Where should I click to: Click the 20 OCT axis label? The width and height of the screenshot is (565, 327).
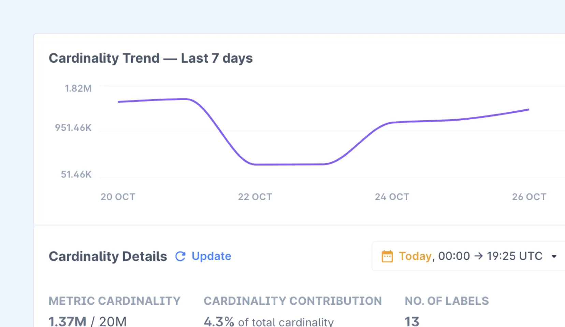pos(118,197)
